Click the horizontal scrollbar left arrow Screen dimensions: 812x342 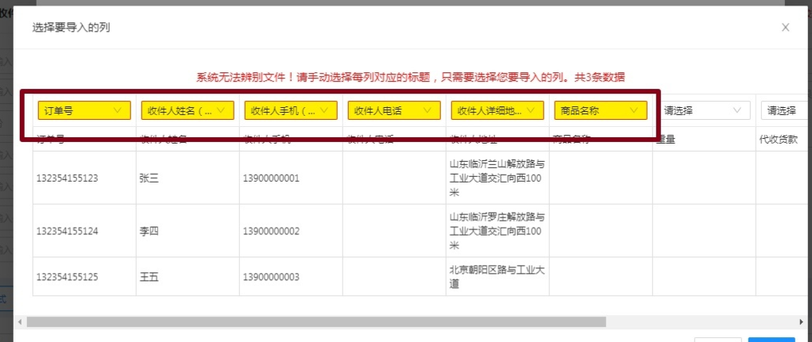pyautogui.click(x=20, y=322)
